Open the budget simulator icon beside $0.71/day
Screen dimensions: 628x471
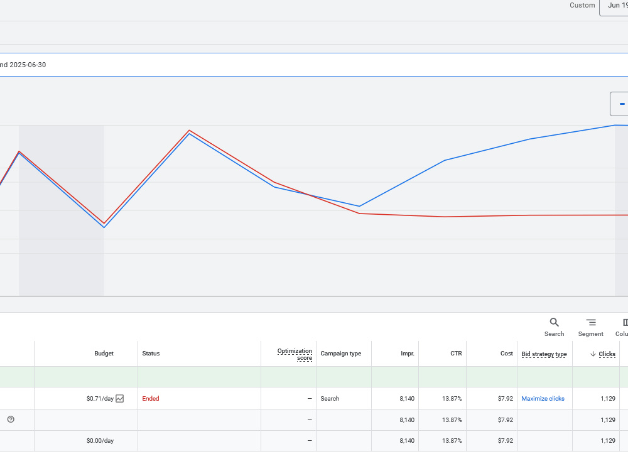120,399
